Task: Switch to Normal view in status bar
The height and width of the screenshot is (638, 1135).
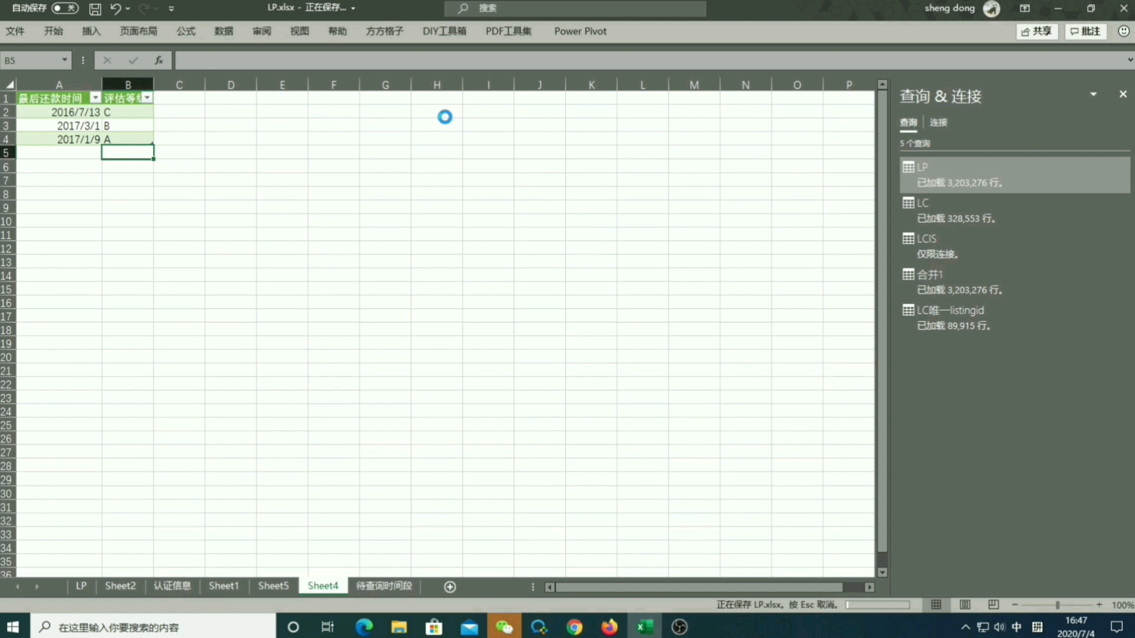Action: point(936,604)
